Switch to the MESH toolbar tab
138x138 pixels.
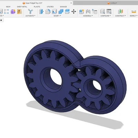click(8, 7)
